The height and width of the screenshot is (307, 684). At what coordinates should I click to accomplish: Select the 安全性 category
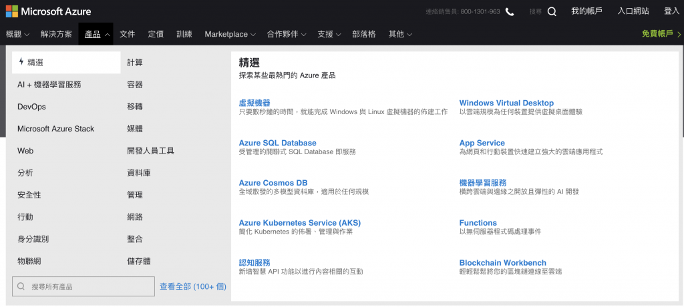29,195
